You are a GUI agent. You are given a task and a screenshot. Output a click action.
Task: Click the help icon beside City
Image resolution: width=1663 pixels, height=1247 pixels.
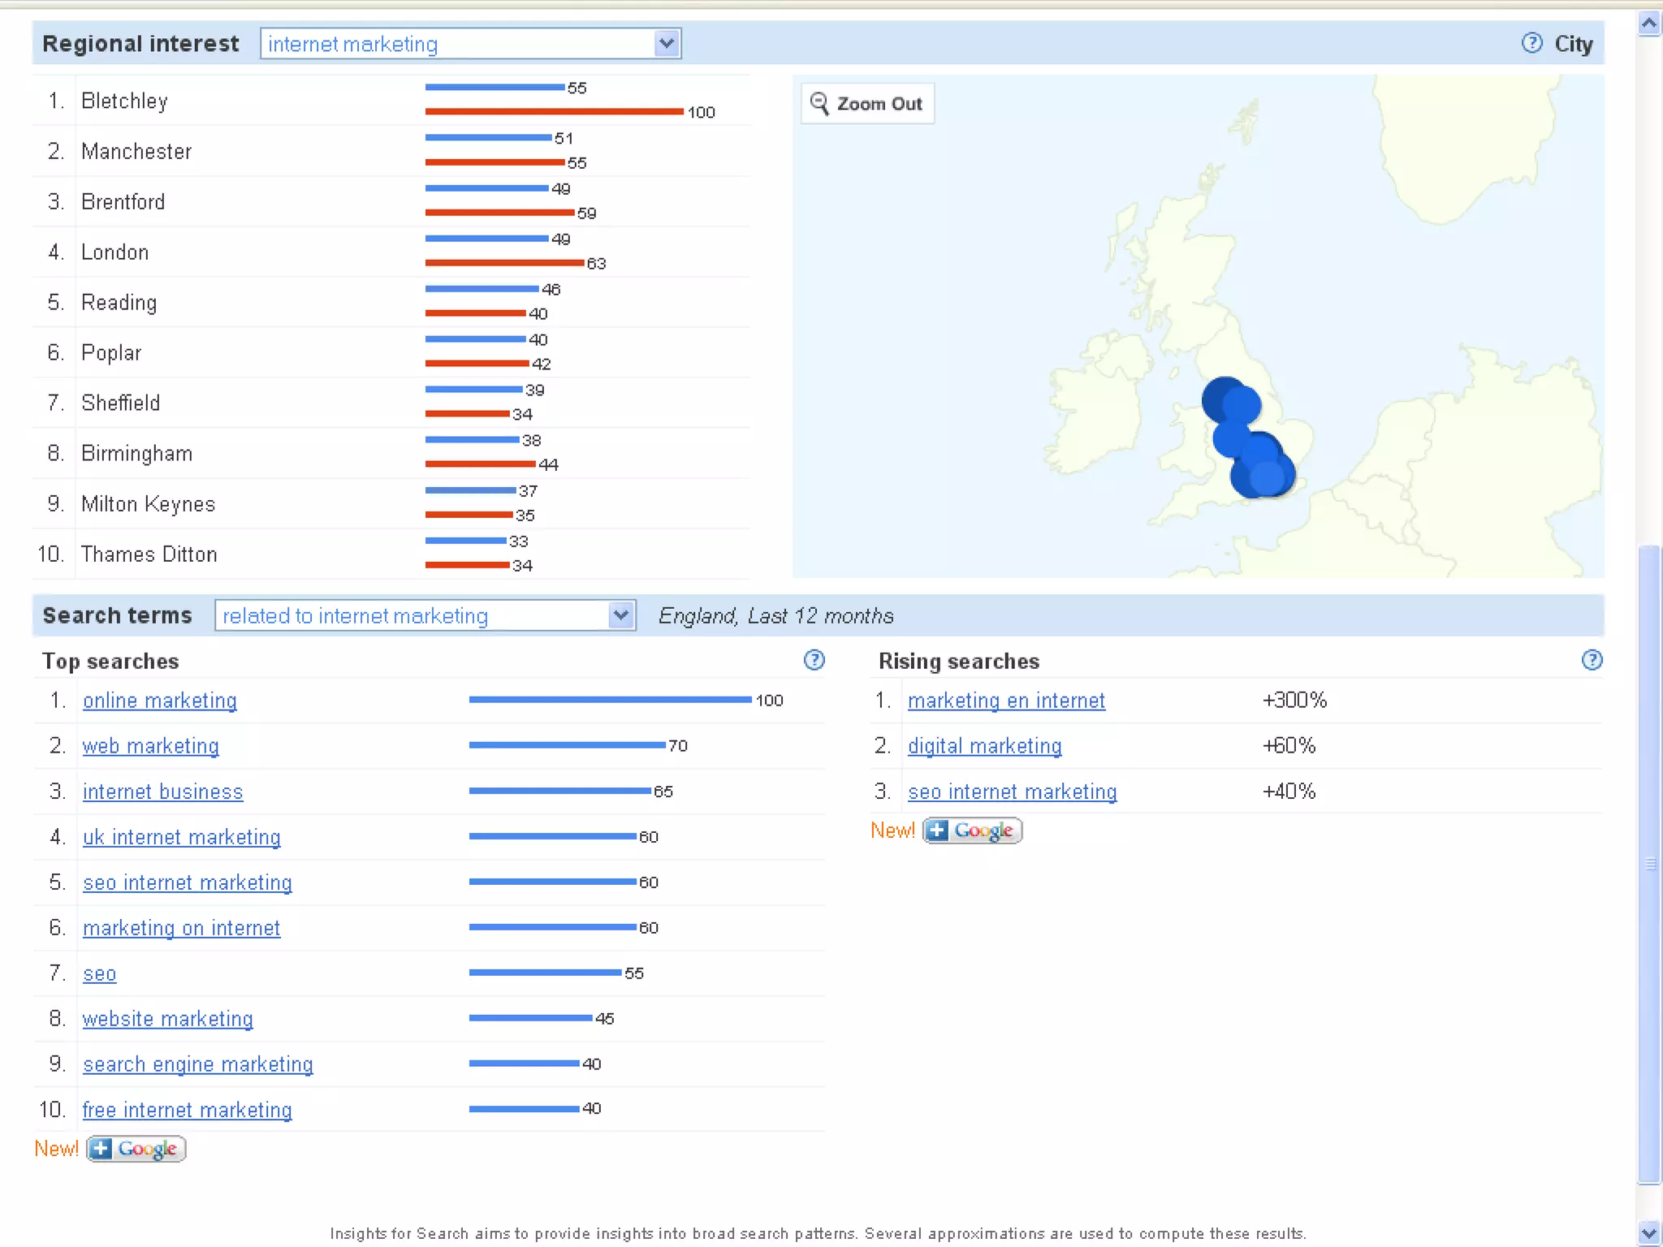click(1531, 43)
